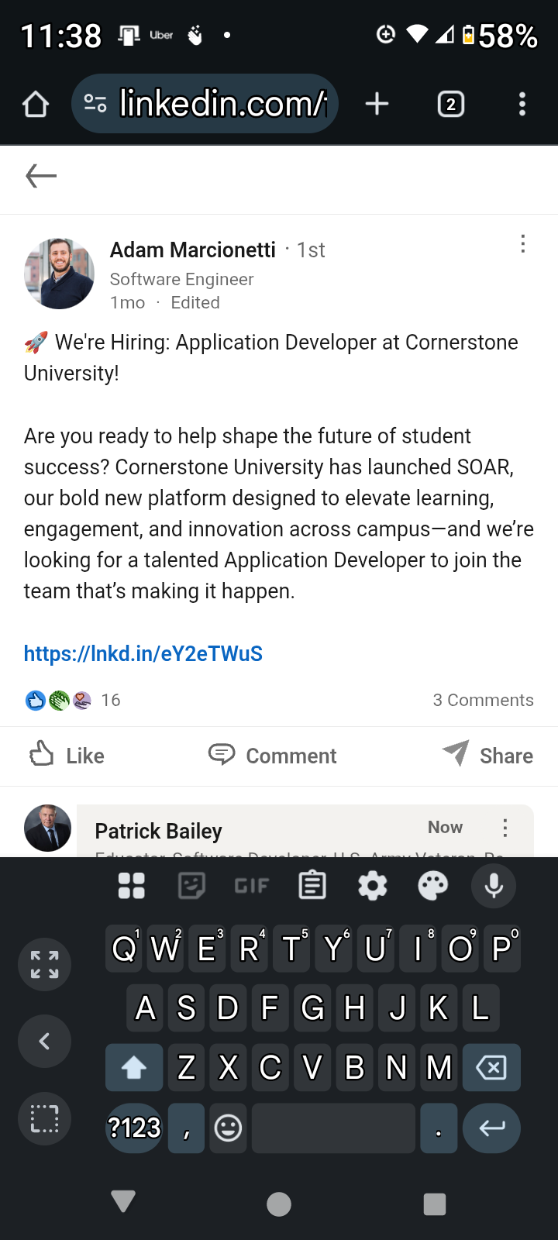Share the hiring post
The image size is (558, 1240).
pyautogui.click(x=487, y=755)
